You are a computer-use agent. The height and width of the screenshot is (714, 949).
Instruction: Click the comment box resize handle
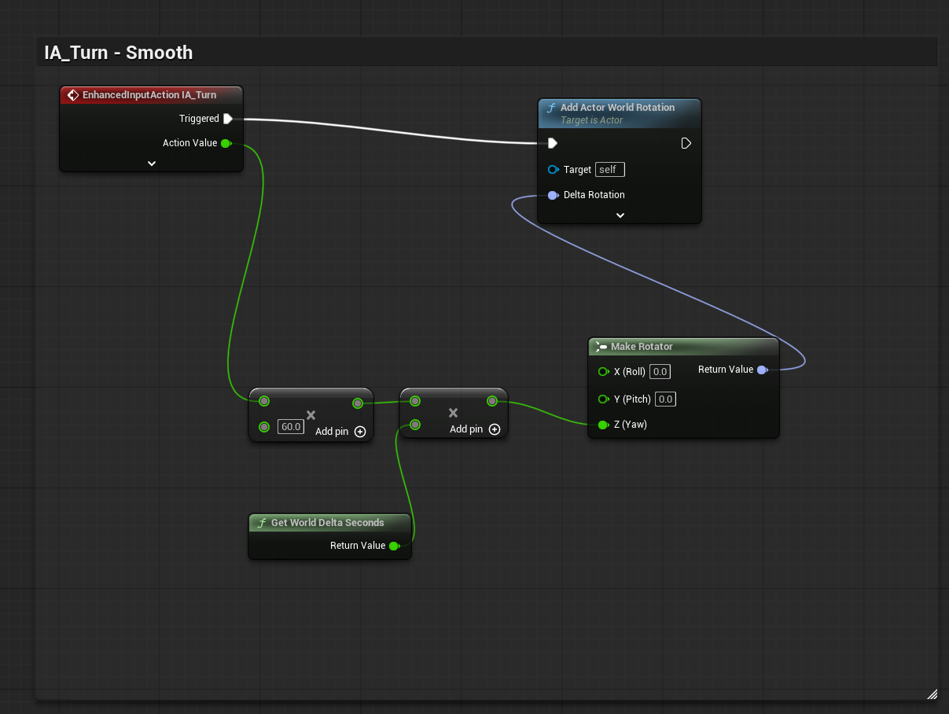point(932,694)
